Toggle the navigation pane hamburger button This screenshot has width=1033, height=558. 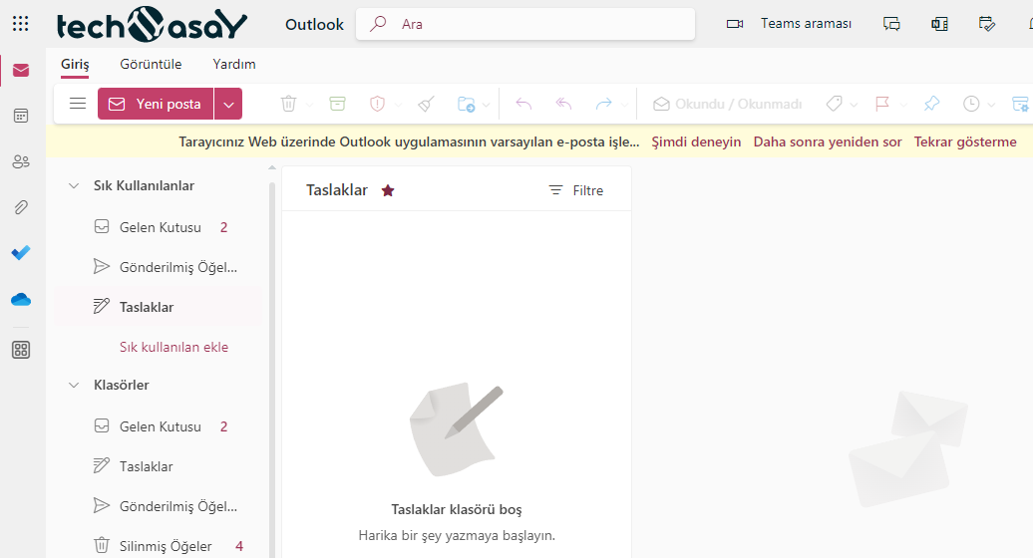click(78, 104)
